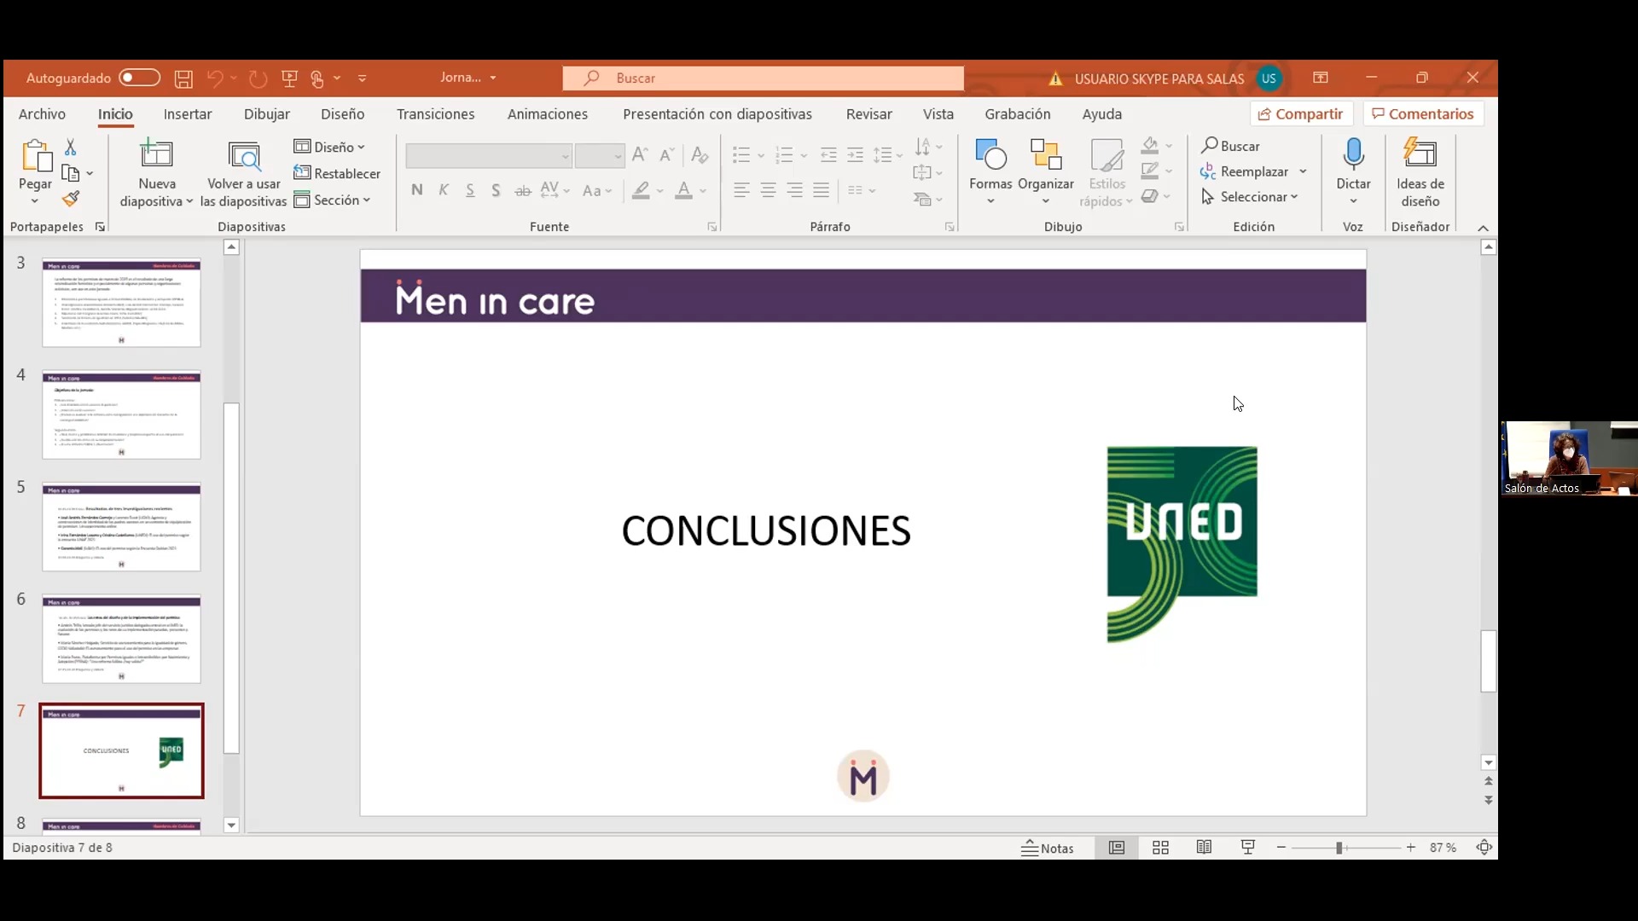Viewport: 1638px width, 921px height.
Task: Click the Reemplazar button
Action: click(x=1245, y=171)
